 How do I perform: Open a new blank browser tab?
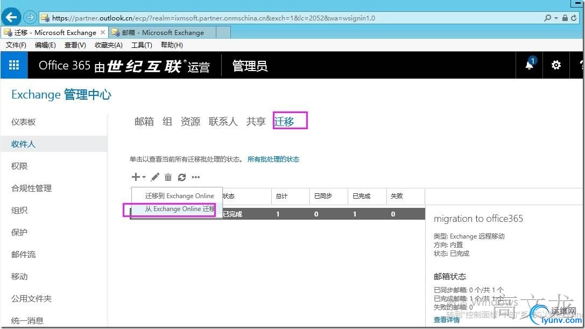tap(223, 32)
